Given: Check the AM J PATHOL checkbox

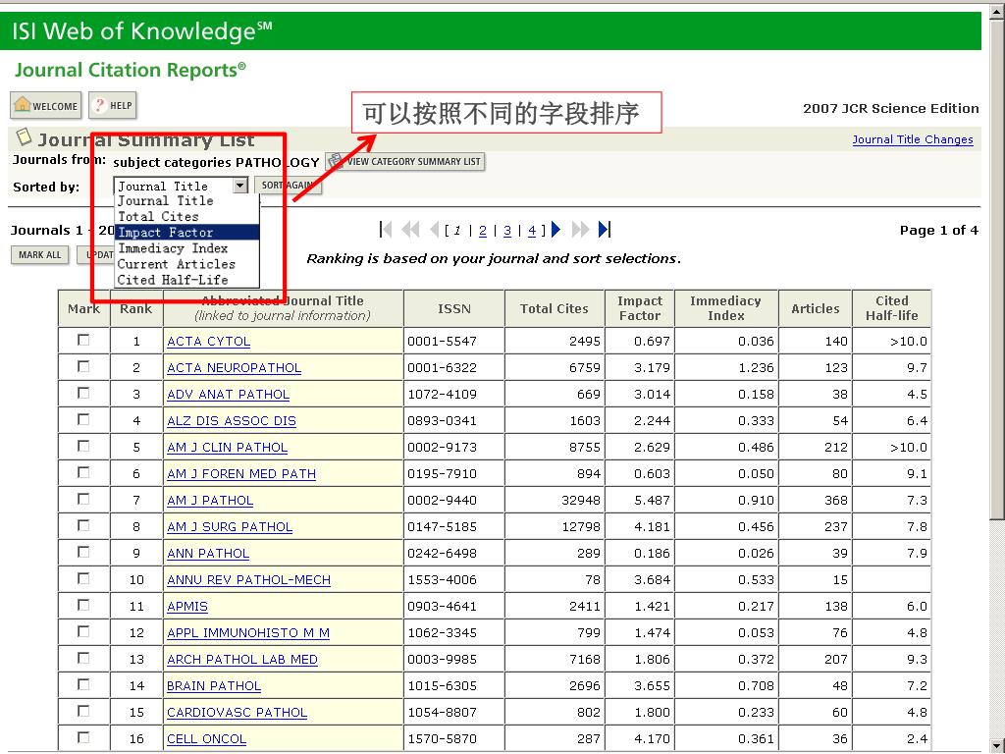Looking at the screenshot, I should coord(83,500).
